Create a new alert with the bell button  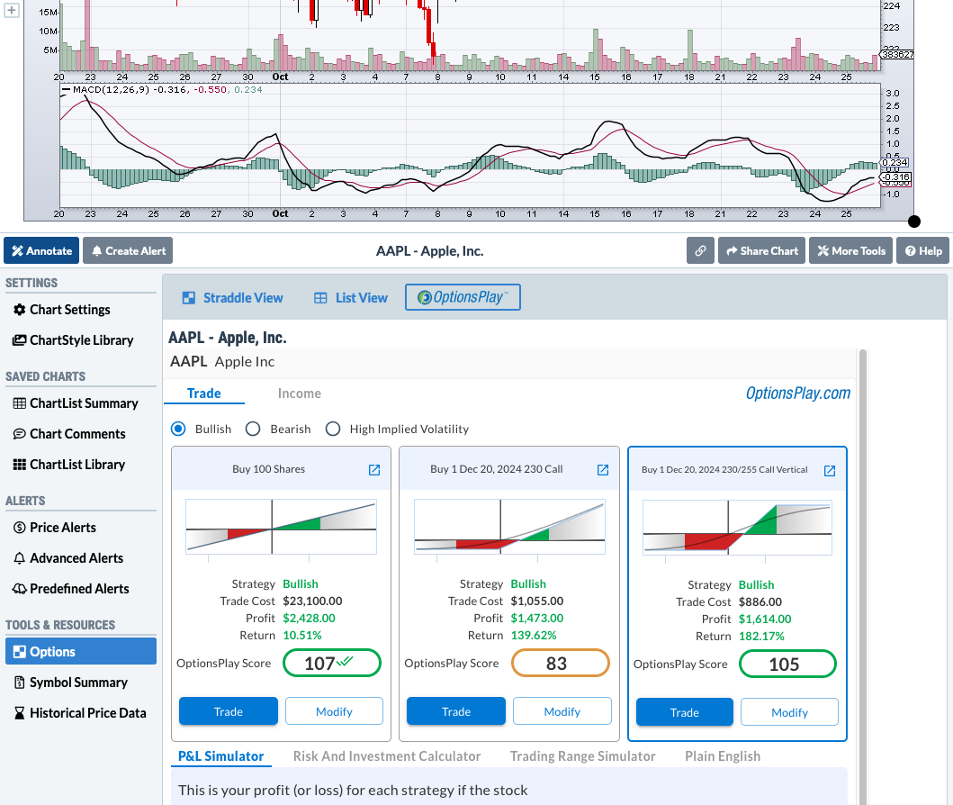coord(128,250)
